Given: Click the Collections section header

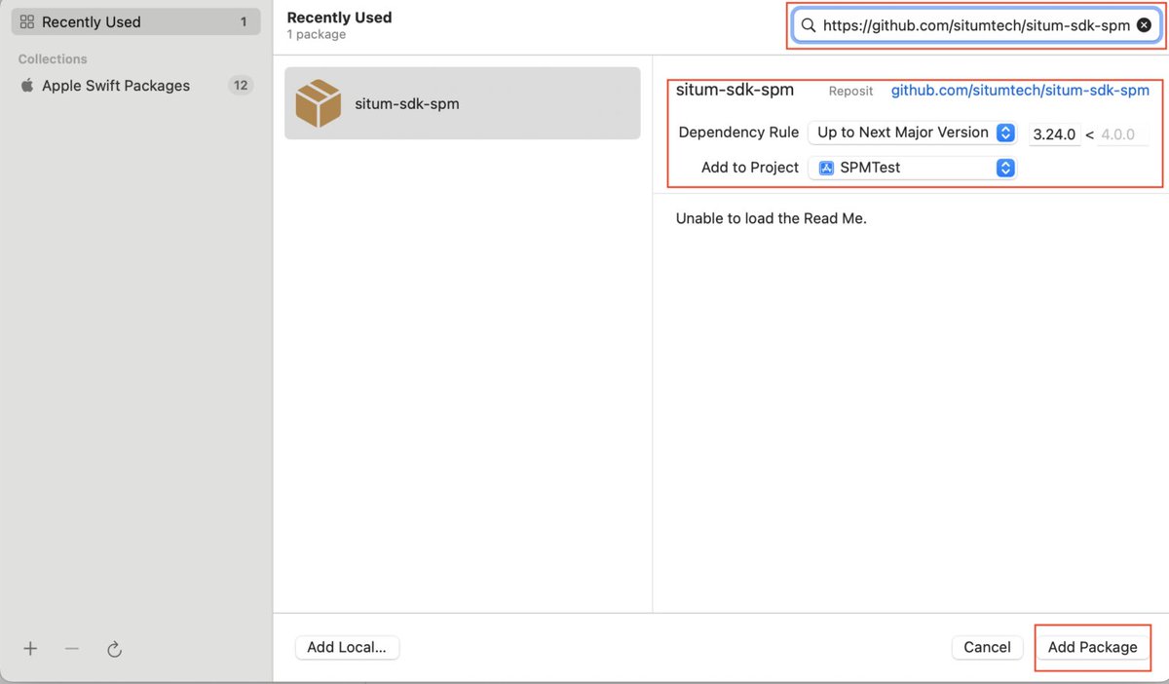Looking at the screenshot, I should pos(53,59).
